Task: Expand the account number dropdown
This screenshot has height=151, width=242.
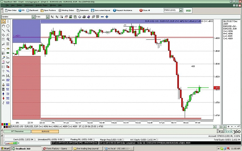Action: (x=181, y=10)
